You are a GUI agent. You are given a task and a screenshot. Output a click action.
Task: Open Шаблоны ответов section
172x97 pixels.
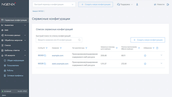(12, 50)
